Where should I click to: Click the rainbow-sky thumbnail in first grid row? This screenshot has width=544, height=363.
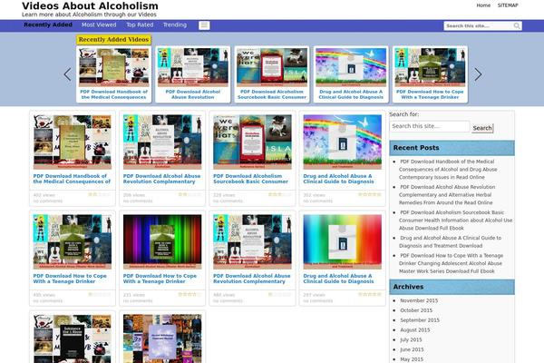343,142
